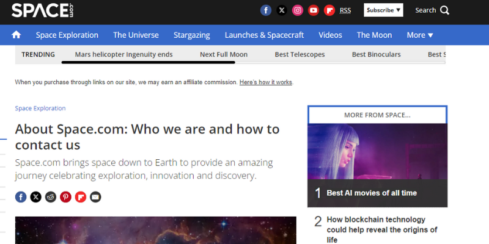Share the article on Reddit
489x244 pixels.
(51, 197)
